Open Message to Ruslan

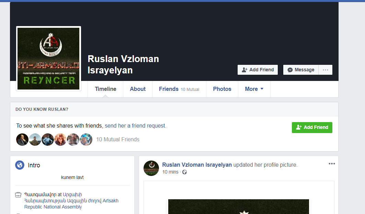pyautogui.click(x=301, y=70)
